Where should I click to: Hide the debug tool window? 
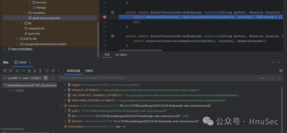[x=279, y=62]
